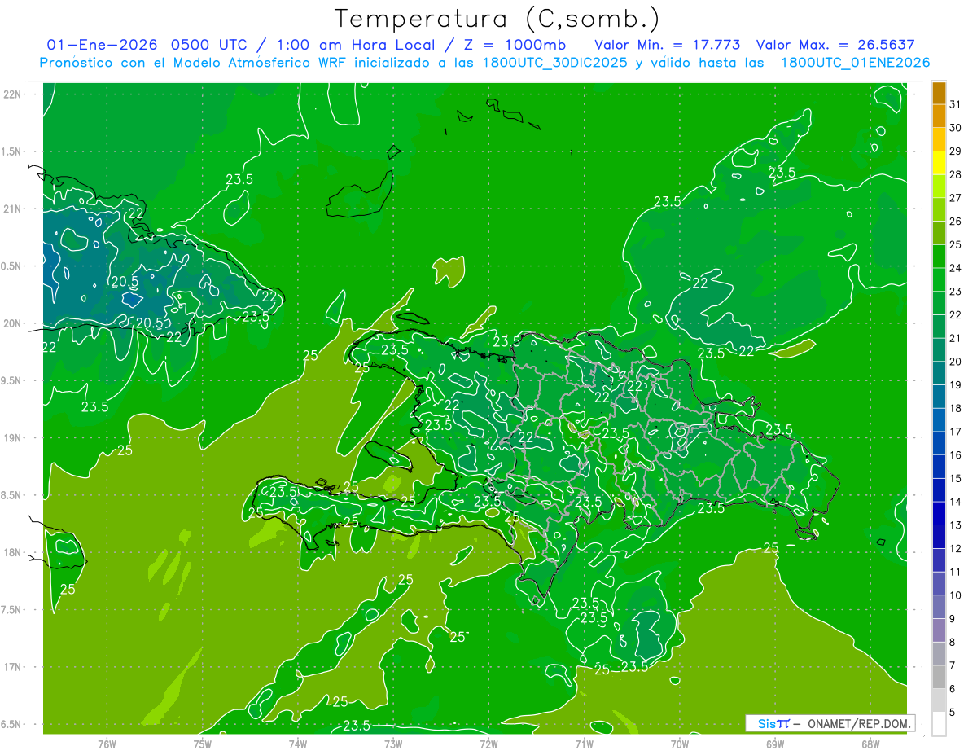
Task: Click the legend value "28"
Action: point(956,174)
